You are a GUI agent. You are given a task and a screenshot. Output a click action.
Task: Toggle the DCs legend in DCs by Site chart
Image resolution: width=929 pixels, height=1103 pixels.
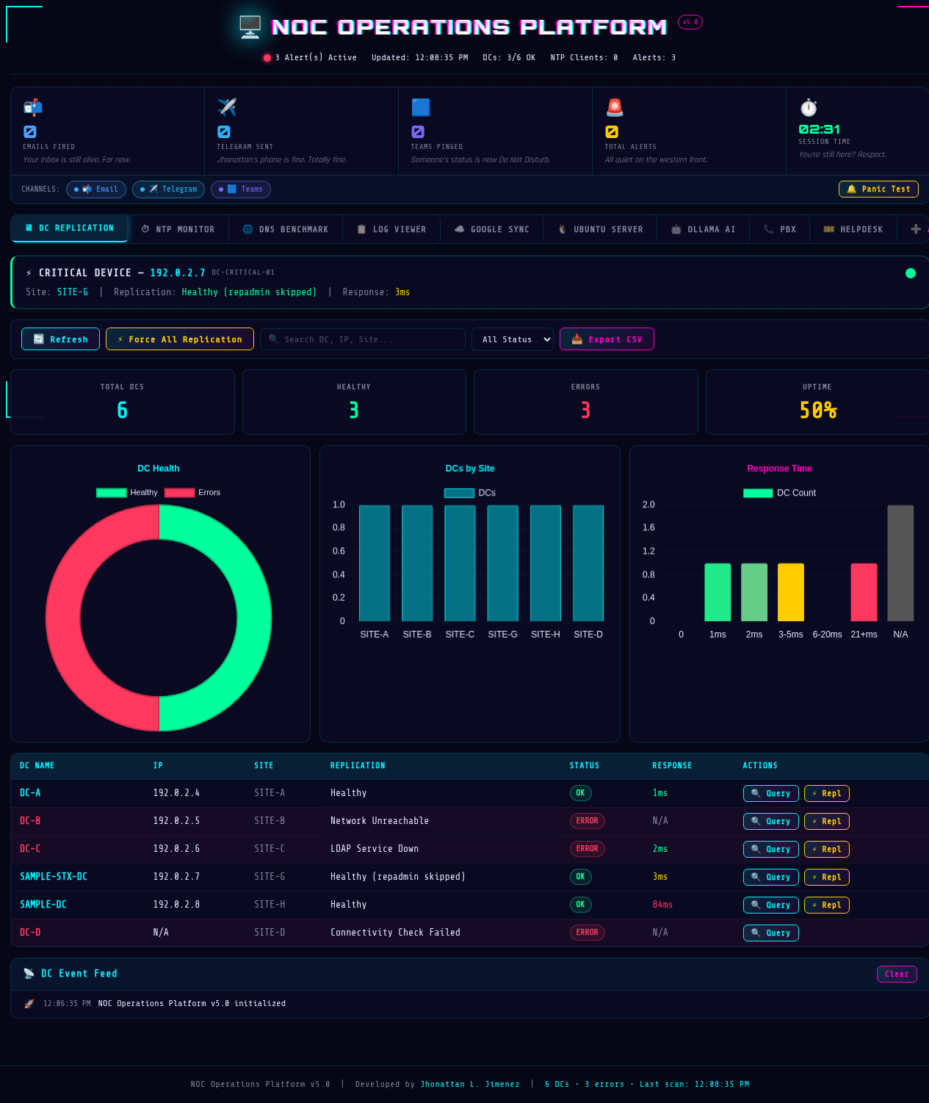[x=470, y=493]
